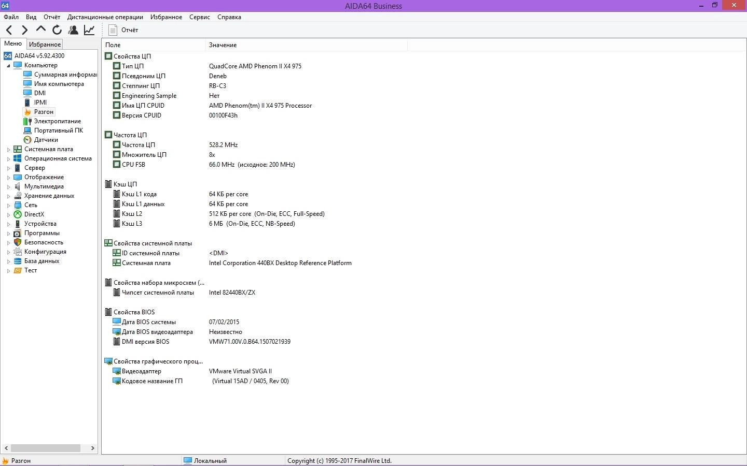Select the DMI версия BIOS row
This screenshot has height=466, width=747.
[x=255, y=342]
